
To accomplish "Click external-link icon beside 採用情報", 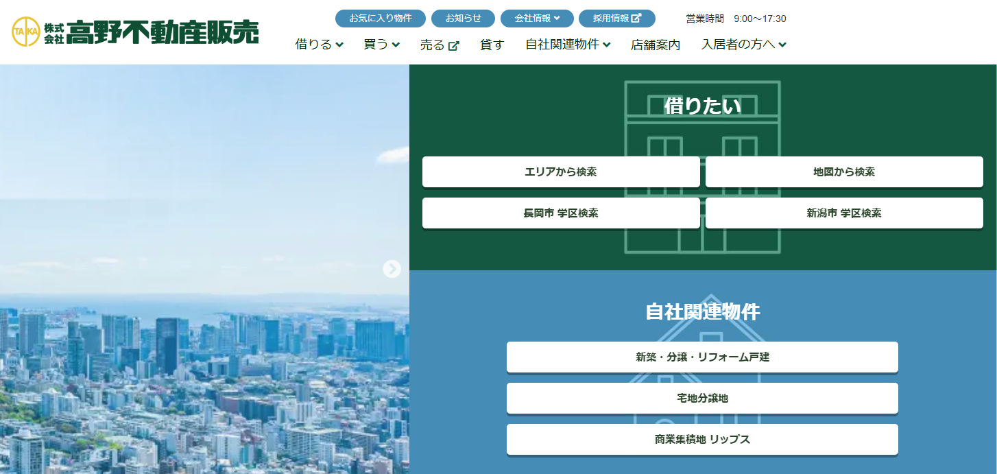I will pos(636,19).
